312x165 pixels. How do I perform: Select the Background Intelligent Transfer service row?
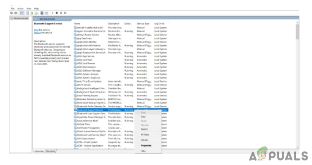(121, 89)
